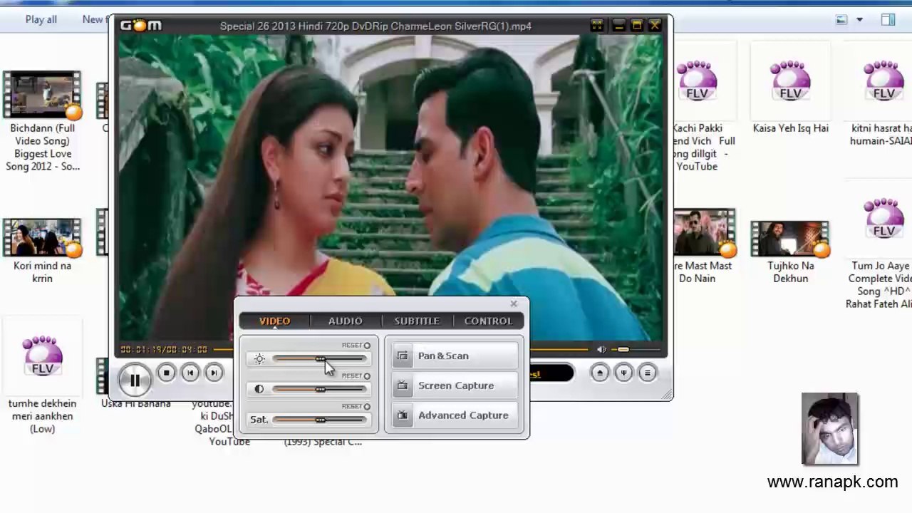Select the Kori mind na krrin thumbnail
Image resolution: width=912 pixels, height=513 pixels.
(42, 237)
